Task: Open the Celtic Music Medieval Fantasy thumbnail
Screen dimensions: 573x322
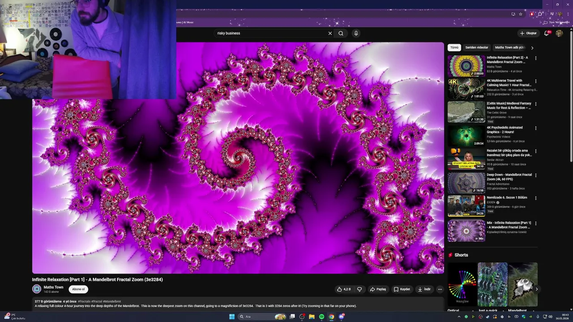Action: click(x=466, y=112)
